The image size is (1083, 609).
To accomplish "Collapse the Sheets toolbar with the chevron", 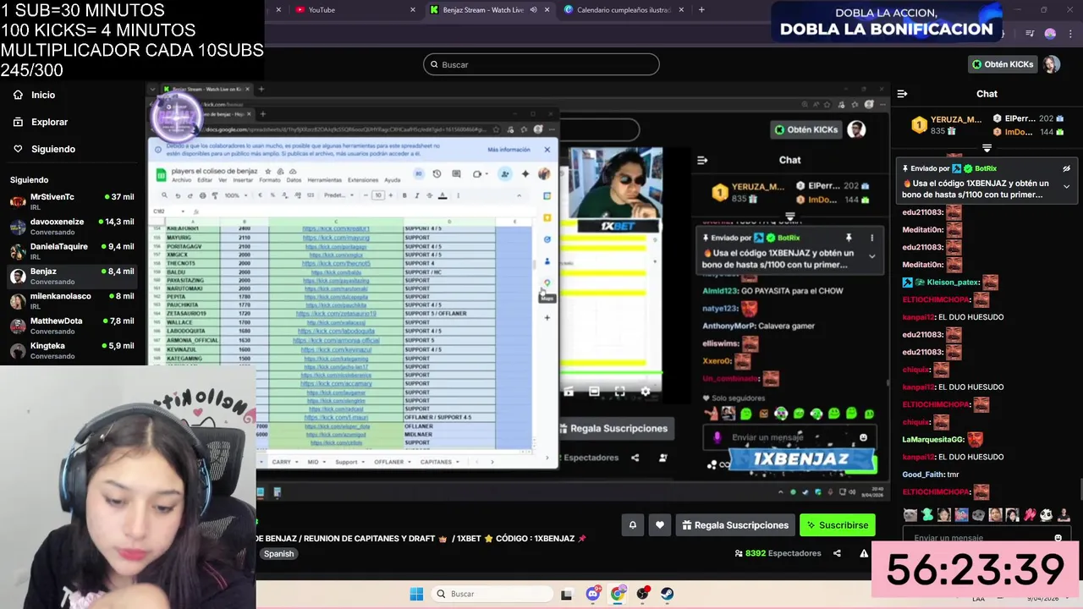I will [x=519, y=195].
